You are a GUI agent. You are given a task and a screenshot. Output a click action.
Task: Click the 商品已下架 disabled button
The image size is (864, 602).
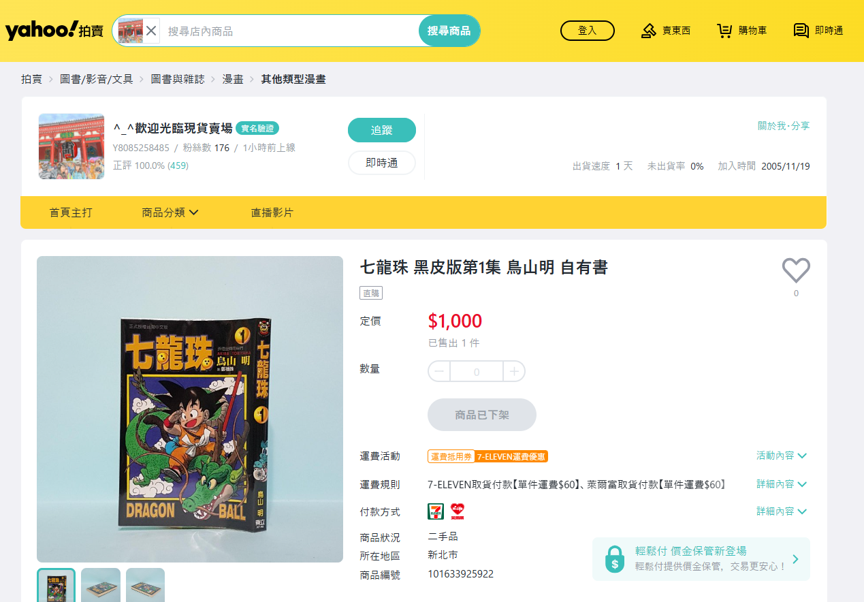click(482, 415)
